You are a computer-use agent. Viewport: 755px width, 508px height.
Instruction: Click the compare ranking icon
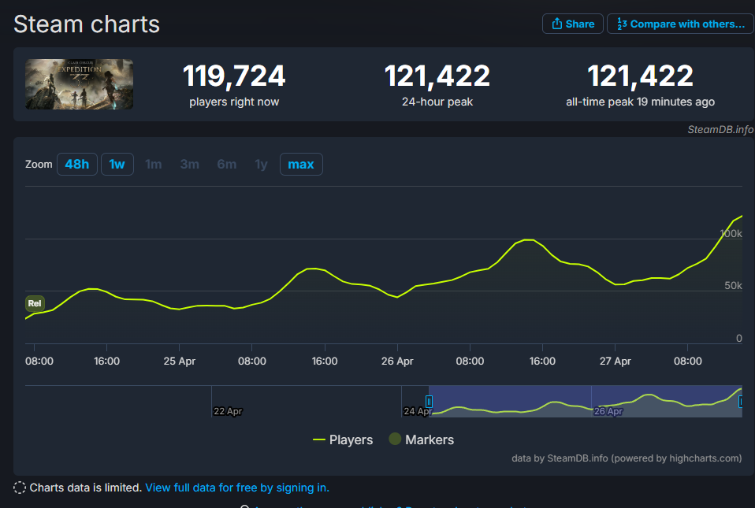coord(622,24)
